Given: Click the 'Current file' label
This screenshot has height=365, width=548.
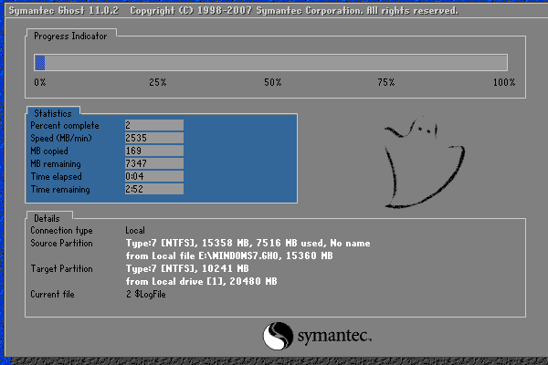Looking at the screenshot, I should pyautogui.click(x=52, y=295).
